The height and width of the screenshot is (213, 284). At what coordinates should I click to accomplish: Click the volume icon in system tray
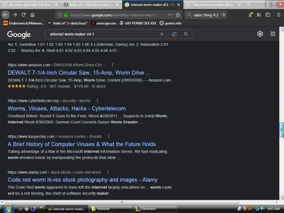tap(262, 209)
